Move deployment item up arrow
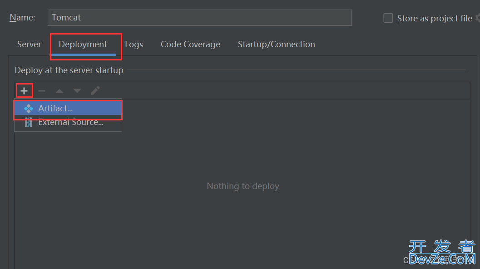 (x=59, y=91)
